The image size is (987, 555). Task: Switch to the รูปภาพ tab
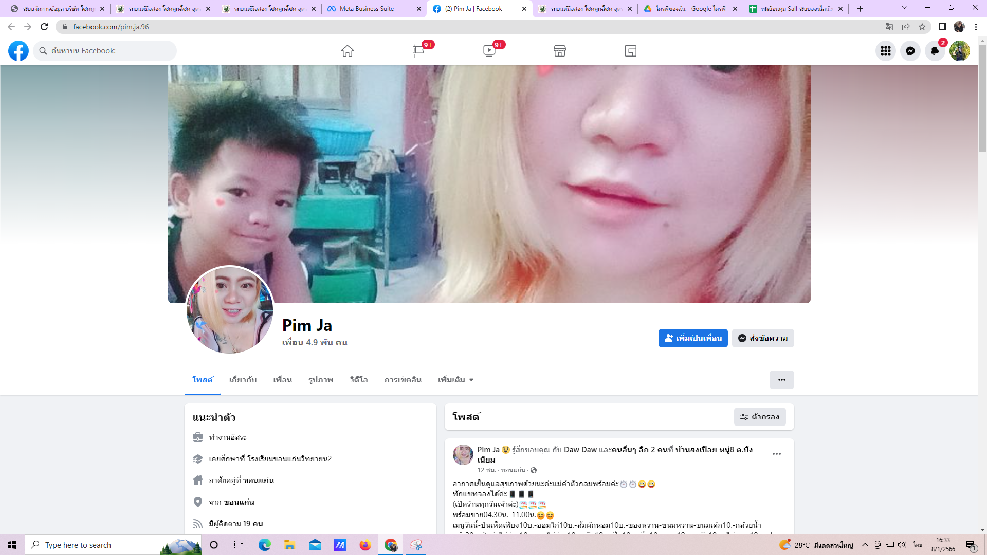click(x=321, y=380)
